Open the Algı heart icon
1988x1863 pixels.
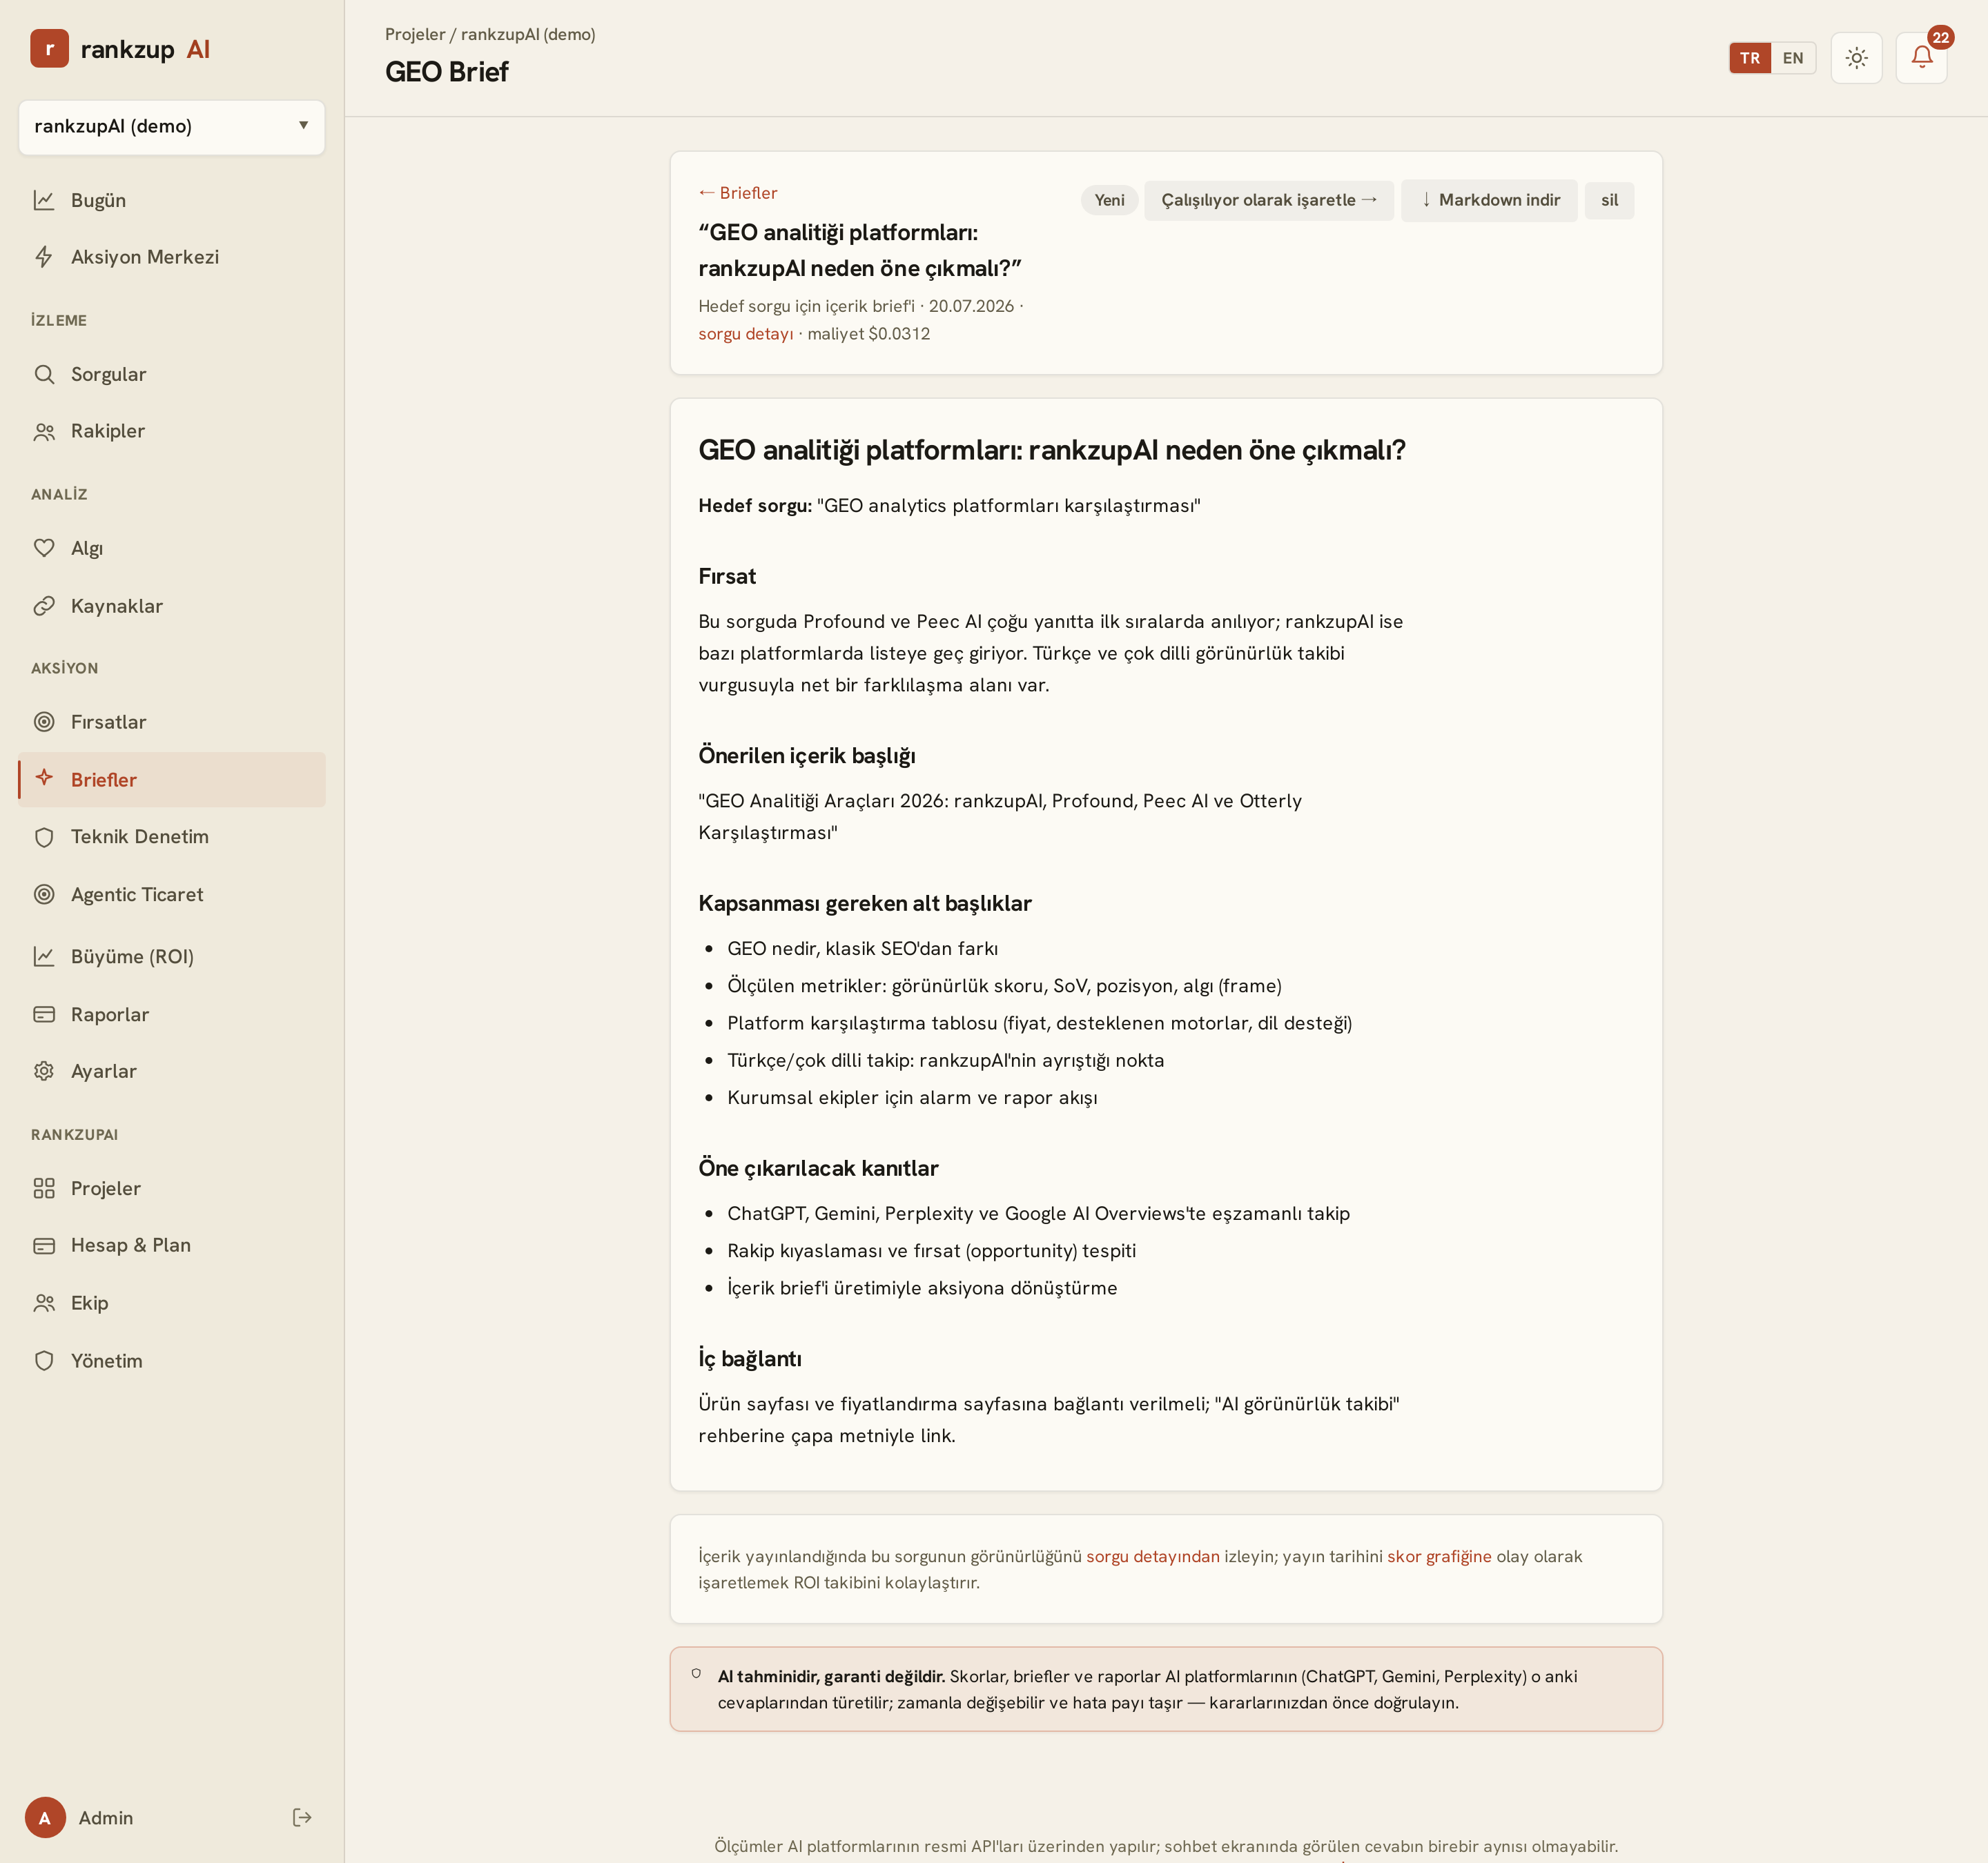click(44, 548)
